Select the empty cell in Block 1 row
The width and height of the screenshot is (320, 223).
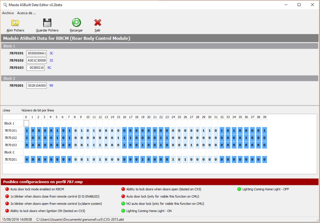(27, 123)
